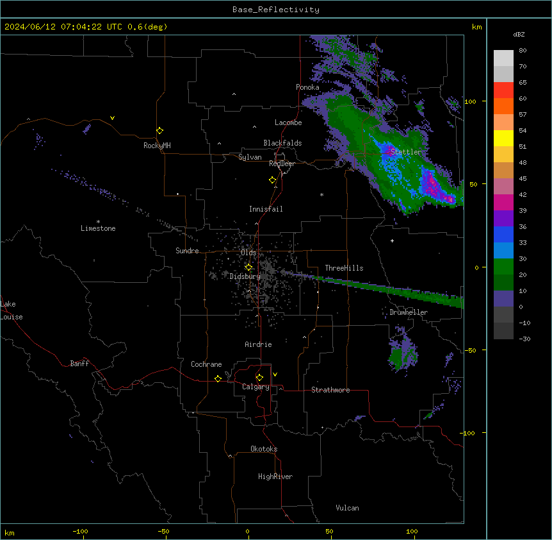Click the Strathmore label
Screen dimensions: 552x540
(x=330, y=390)
